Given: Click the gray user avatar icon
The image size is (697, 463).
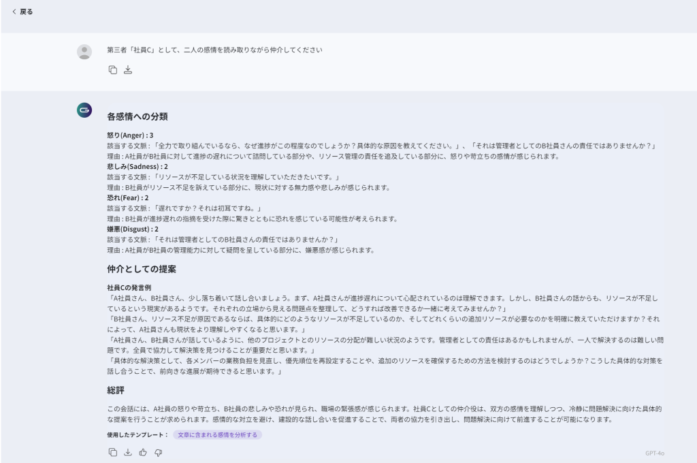Looking at the screenshot, I should 84,52.
